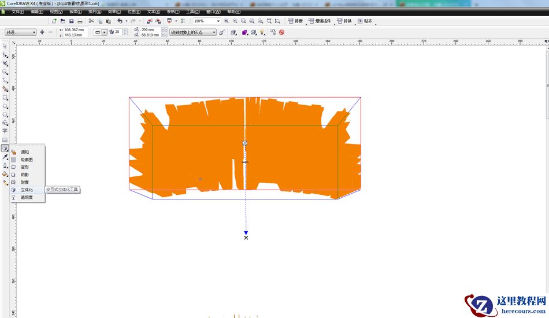This screenshot has height=318, width=549.
Task: Save the document with floppy icon
Action: 72,21
